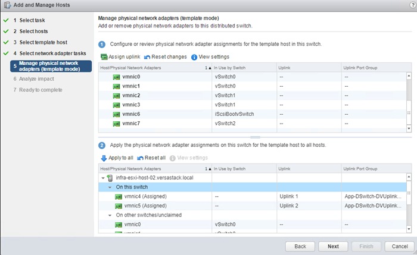Image resolution: width=417 pixels, height=255 pixels.
Task: Click the App-DSwitch-DVUplink cell for vmnic4
Action: pos(373,196)
